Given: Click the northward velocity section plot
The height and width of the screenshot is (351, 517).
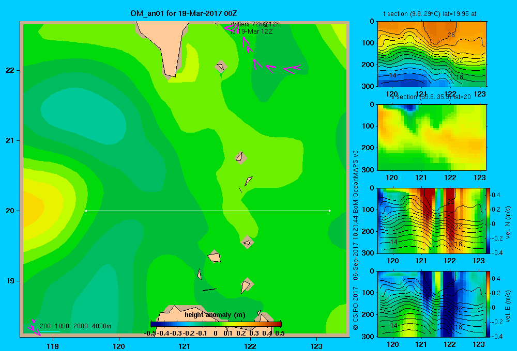Looking at the screenshot, I should click(432, 220).
